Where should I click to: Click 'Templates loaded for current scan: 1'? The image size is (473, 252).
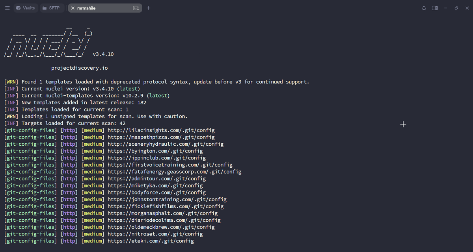(66, 109)
